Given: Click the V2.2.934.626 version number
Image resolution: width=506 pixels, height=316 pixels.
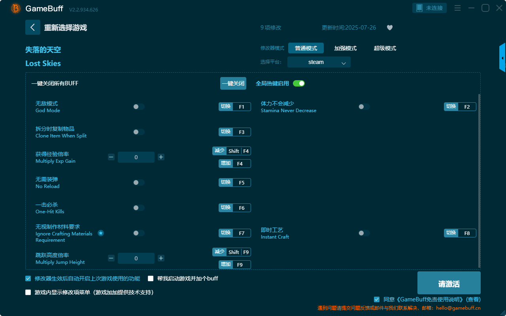Looking at the screenshot, I should pyautogui.click(x=83, y=9).
